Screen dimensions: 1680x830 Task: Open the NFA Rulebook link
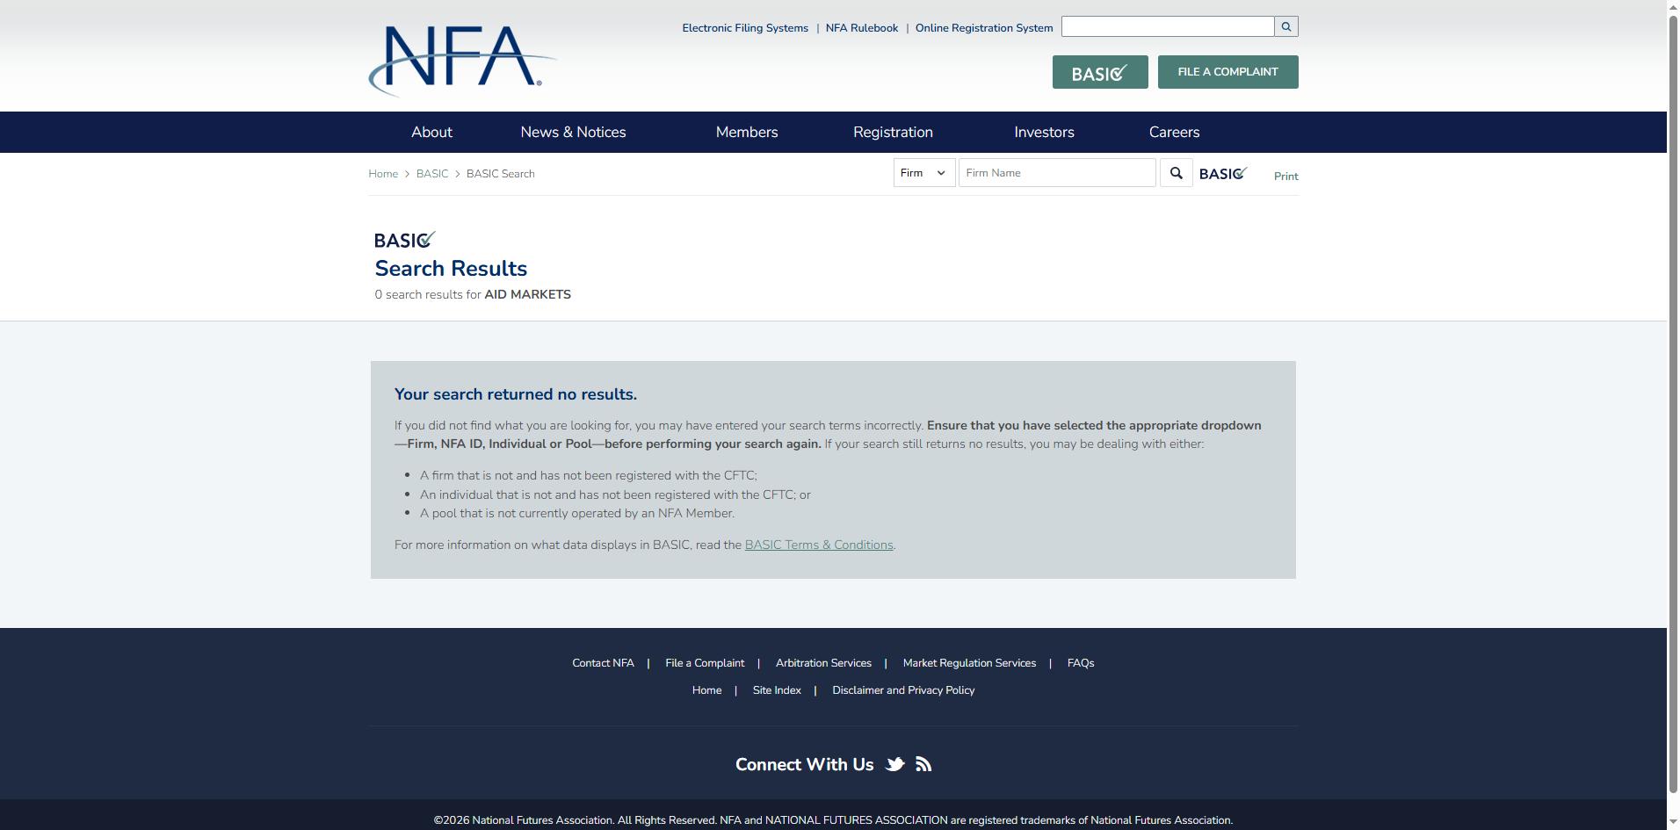pyautogui.click(x=862, y=28)
